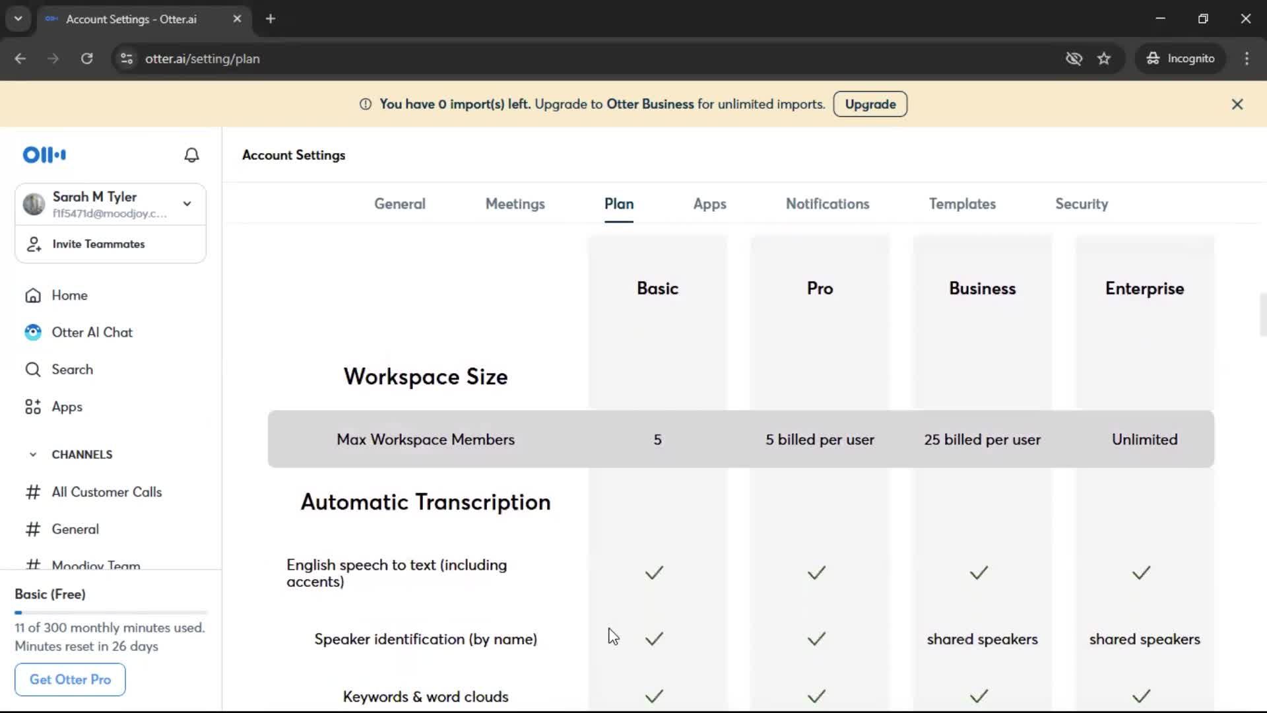Click the address bar URL
The height and width of the screenshot is (713, 1267).
pyautogui.click(x=203, y=59)
